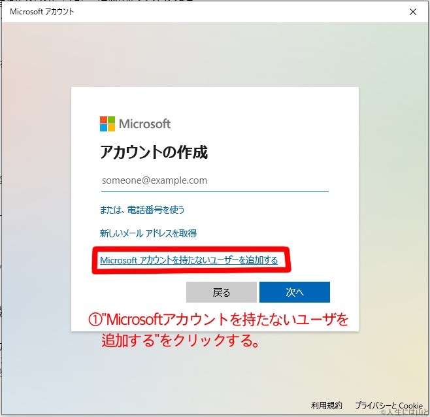
Task: Click the 'または、電話番号を使う' link
Action: pyautogui.click(x=142, y=210)
